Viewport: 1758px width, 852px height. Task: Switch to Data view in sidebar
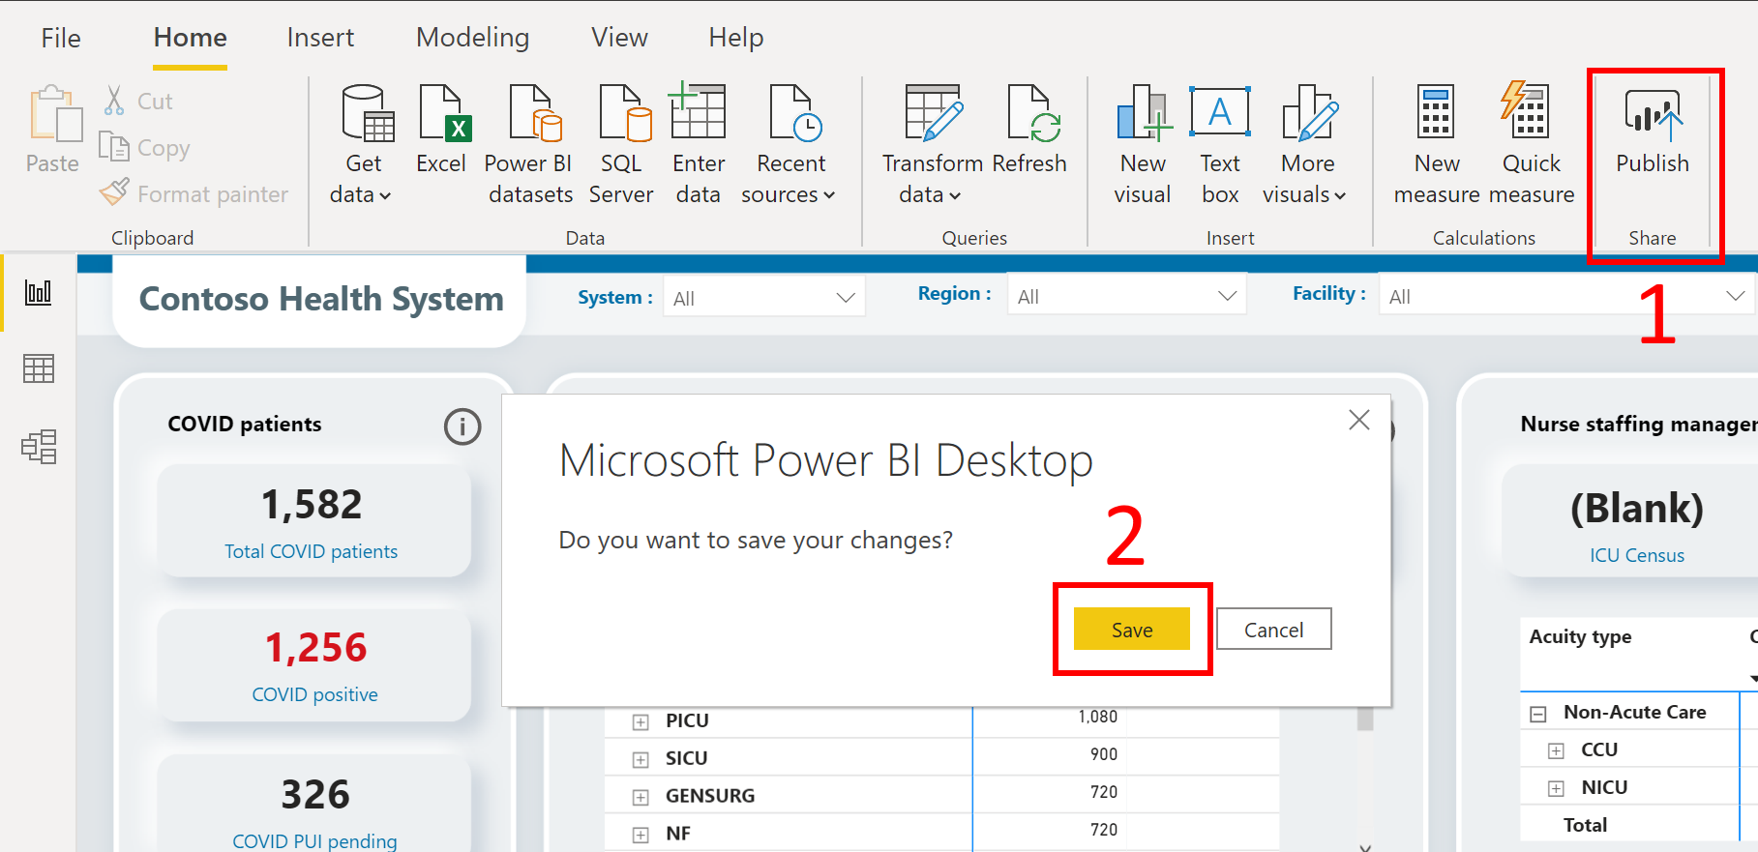click(39, 368)
